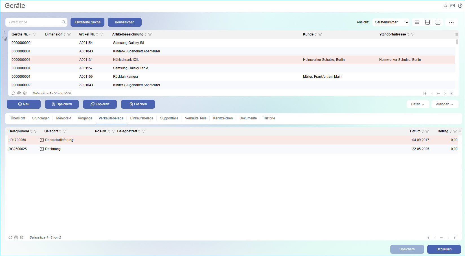
Task: Toggle sort on Datum column
Action: pyautogui.click(x=423, y=131)
